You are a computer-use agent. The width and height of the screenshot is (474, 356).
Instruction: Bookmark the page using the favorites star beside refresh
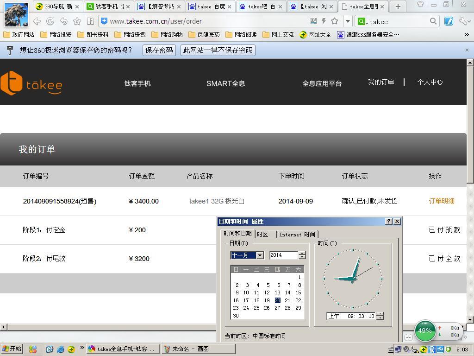[x=77, y=21]
